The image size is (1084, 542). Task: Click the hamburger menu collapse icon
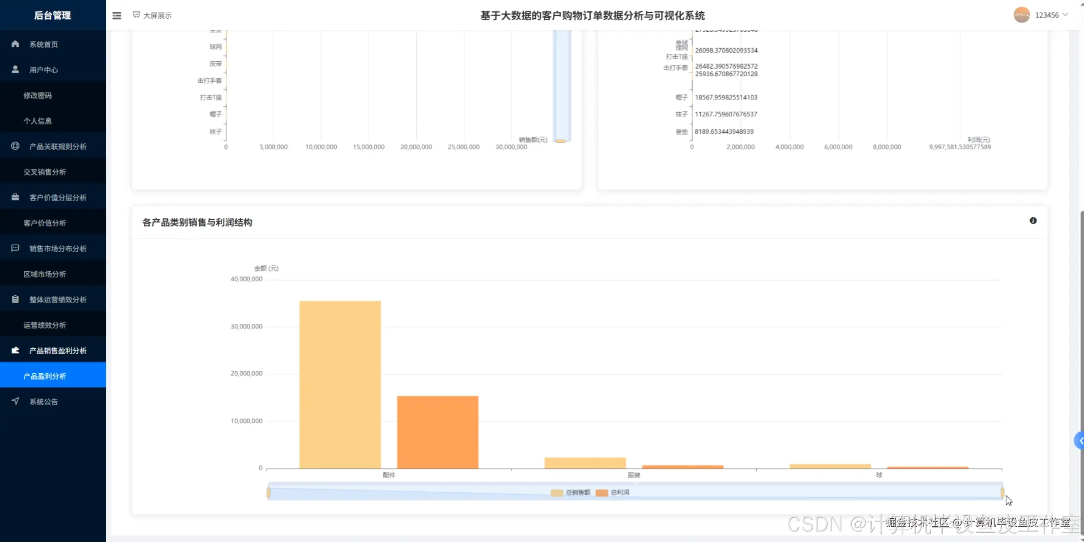117,16
